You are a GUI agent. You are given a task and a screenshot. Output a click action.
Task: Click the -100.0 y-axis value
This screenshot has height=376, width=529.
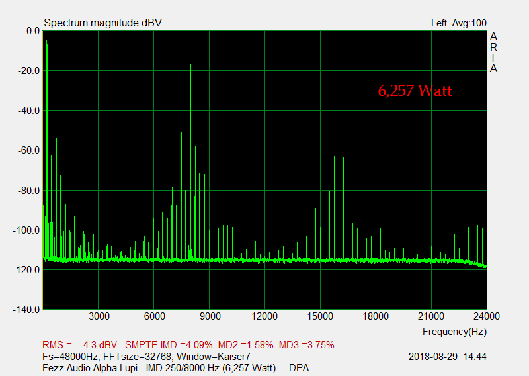[x=26, y=230]
